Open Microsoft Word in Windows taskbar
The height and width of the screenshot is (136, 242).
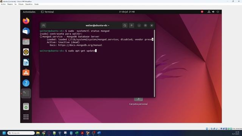coord(99,133)
